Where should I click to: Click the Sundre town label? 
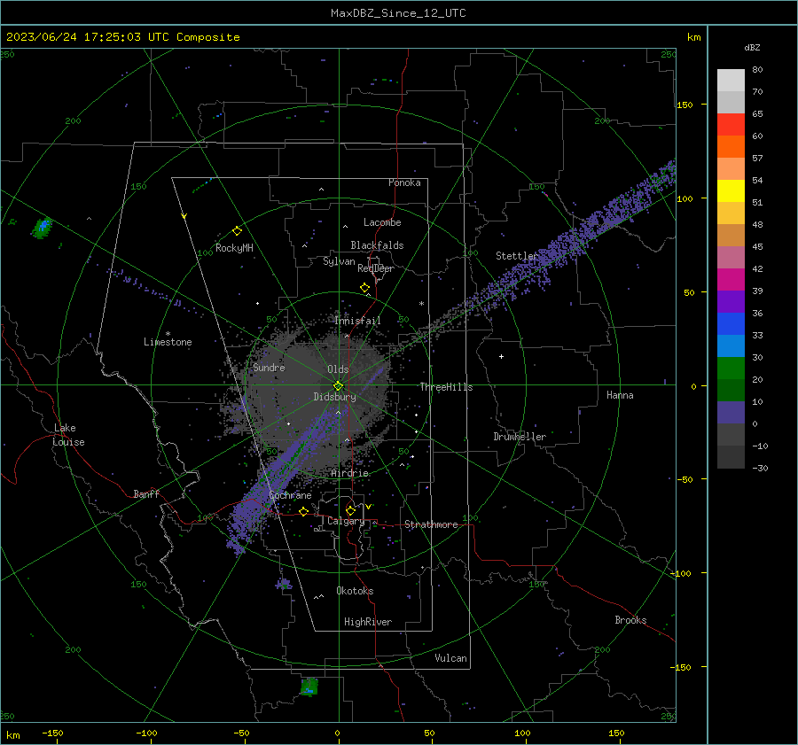coord(269,367)
